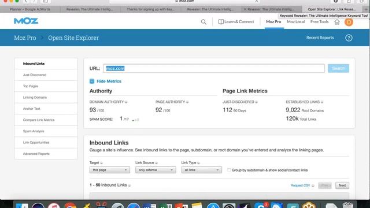Switch to Open Site Explorer browser tab
The image size is (370, 208).
pos(332,9)
